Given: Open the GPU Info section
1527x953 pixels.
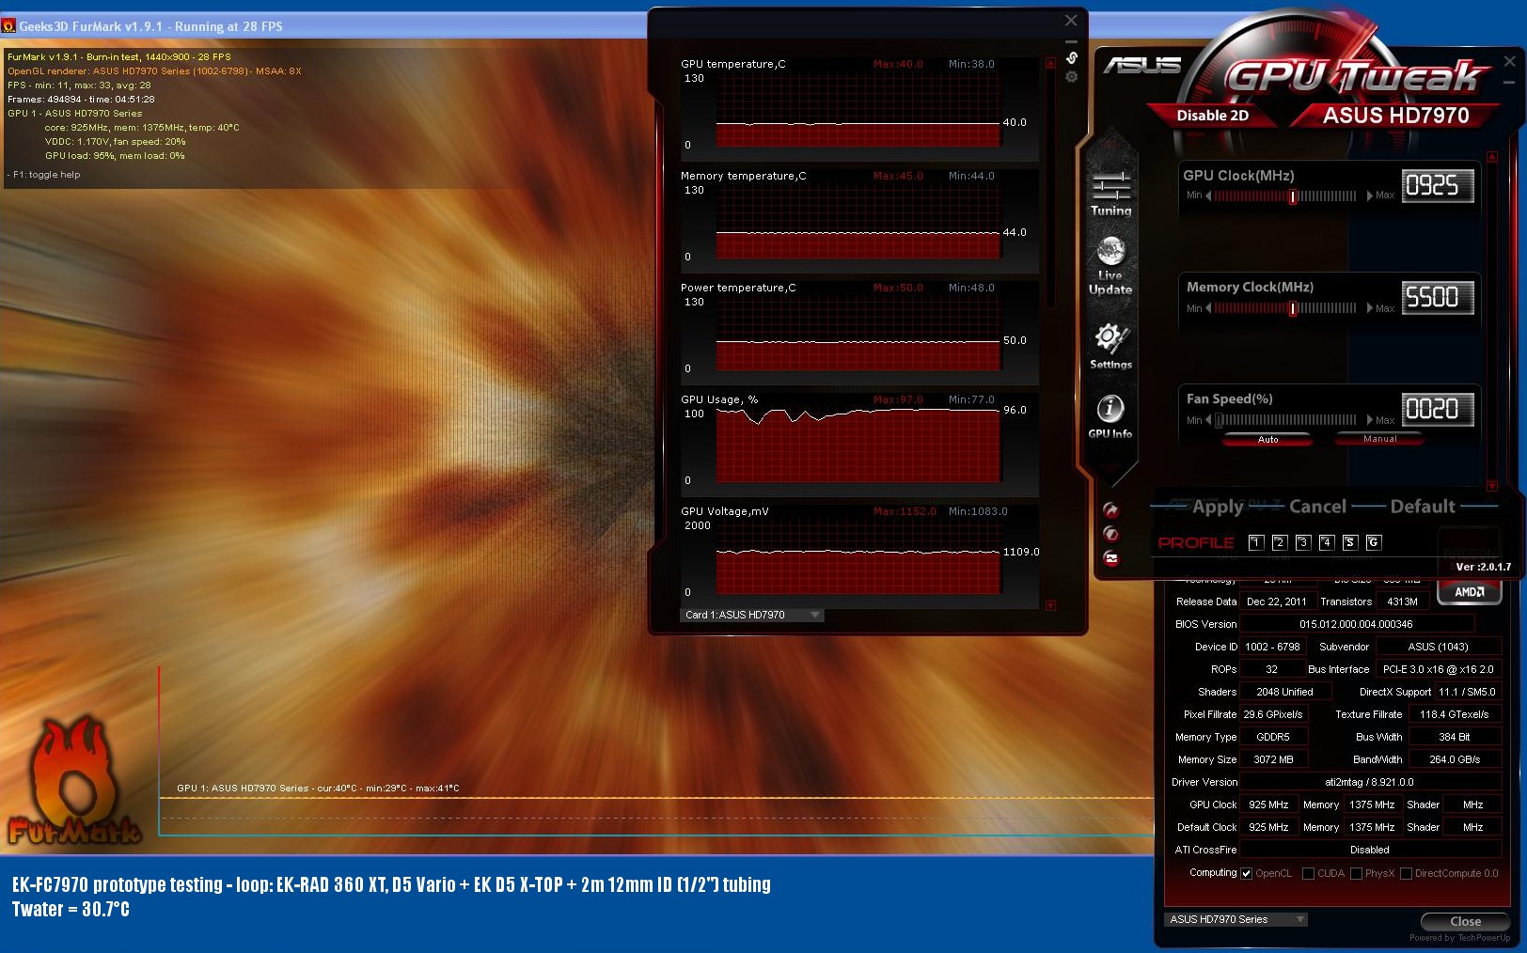Looking at the screenshot, I should click(x=1110, y=417).
